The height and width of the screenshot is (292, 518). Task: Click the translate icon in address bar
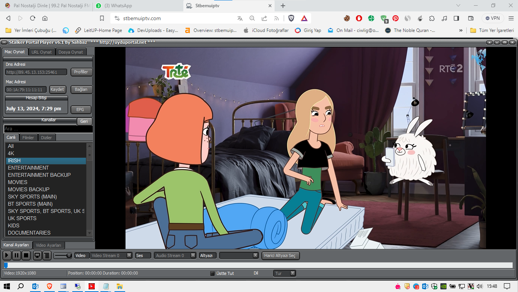240,18
